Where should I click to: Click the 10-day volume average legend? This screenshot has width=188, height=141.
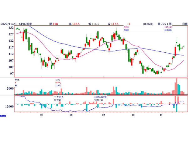point(38,86)
